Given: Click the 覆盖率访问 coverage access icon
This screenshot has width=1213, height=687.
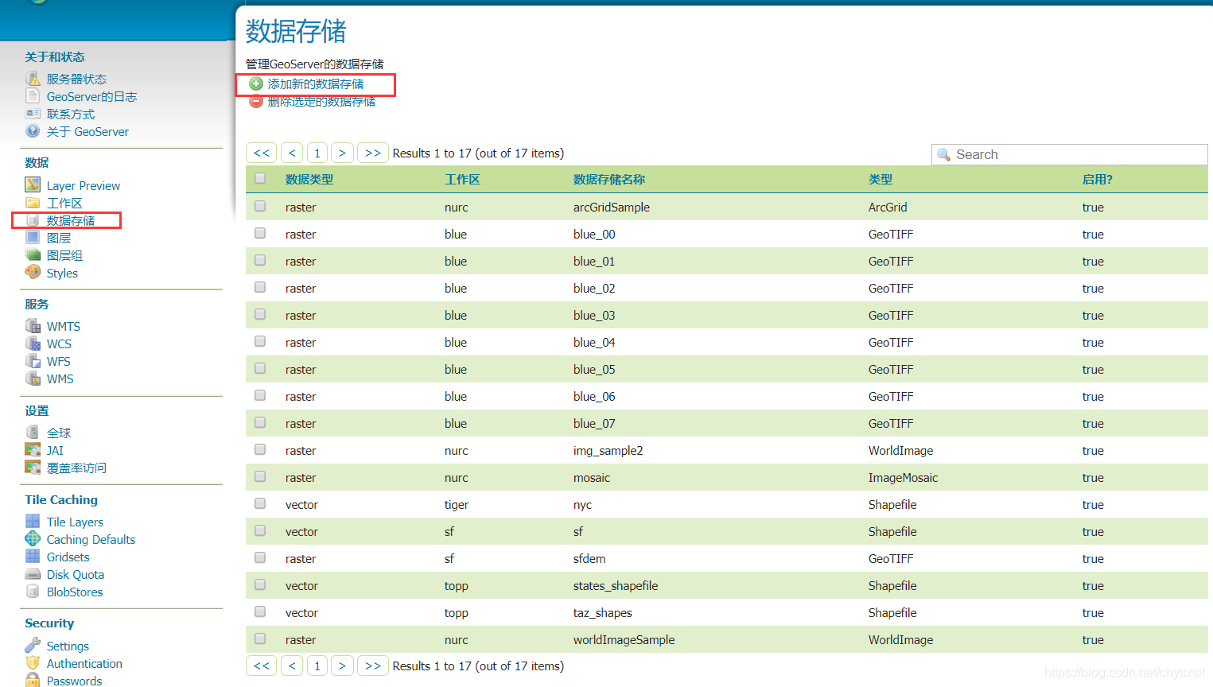Looking at the screenshot, I should click(33, 468).
